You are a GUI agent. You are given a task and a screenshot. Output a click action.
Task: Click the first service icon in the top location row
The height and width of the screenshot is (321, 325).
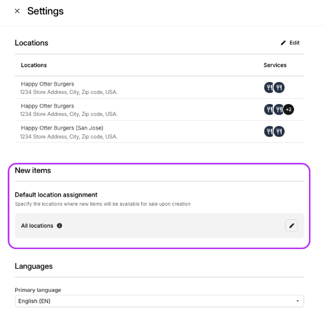pos(269,87)
